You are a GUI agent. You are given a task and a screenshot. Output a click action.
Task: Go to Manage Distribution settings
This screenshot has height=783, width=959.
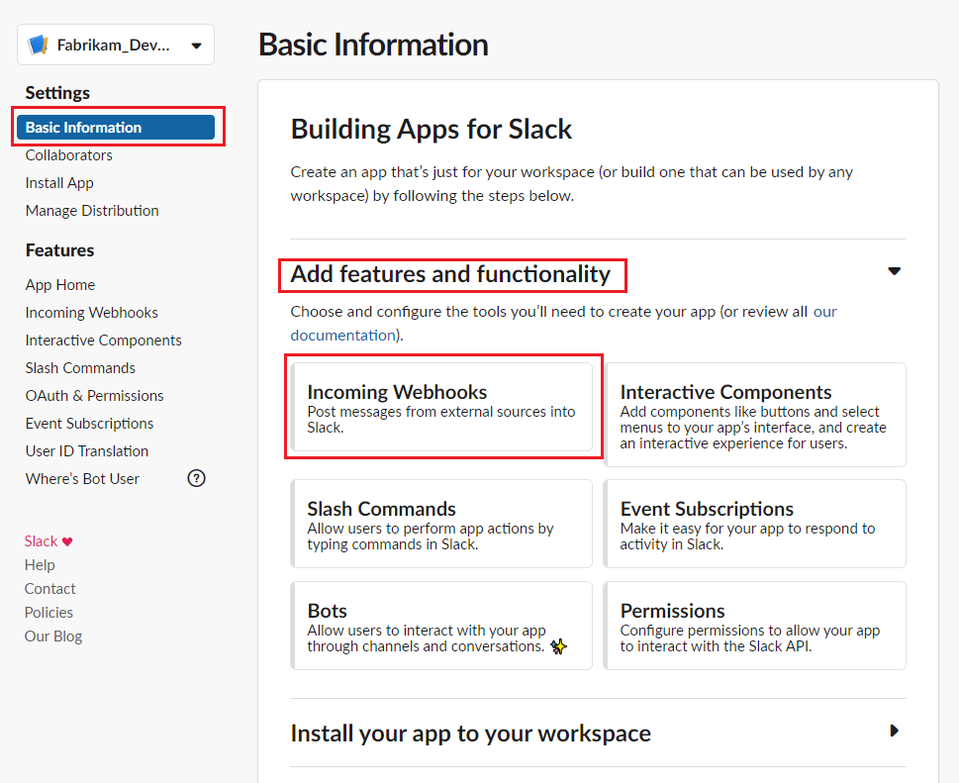pyautogui.click(x=92, y=210)
